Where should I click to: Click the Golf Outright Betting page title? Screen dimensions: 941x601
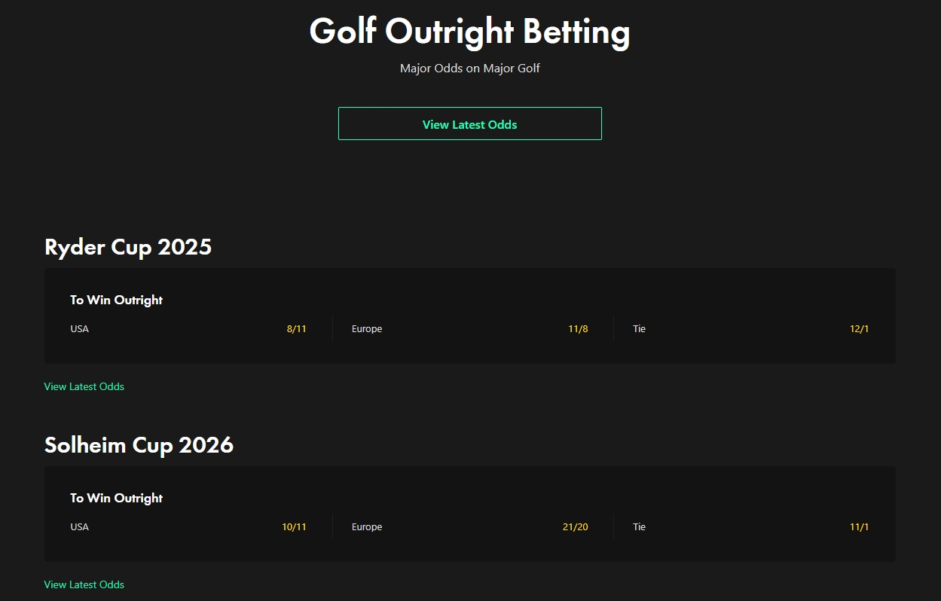469,32
